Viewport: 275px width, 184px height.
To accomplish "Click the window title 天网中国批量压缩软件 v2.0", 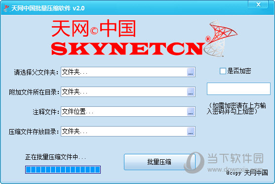I will [48, 8].
